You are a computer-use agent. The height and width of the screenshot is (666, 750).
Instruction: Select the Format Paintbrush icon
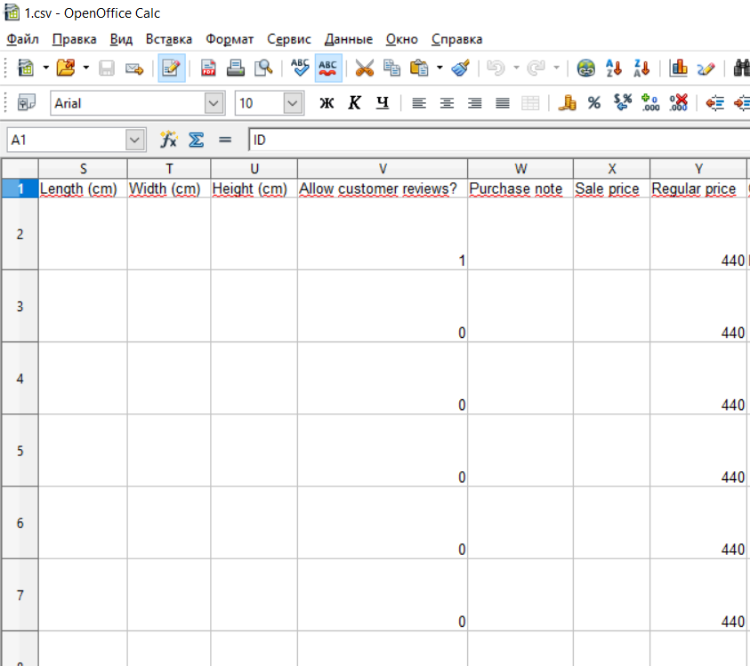461,68
